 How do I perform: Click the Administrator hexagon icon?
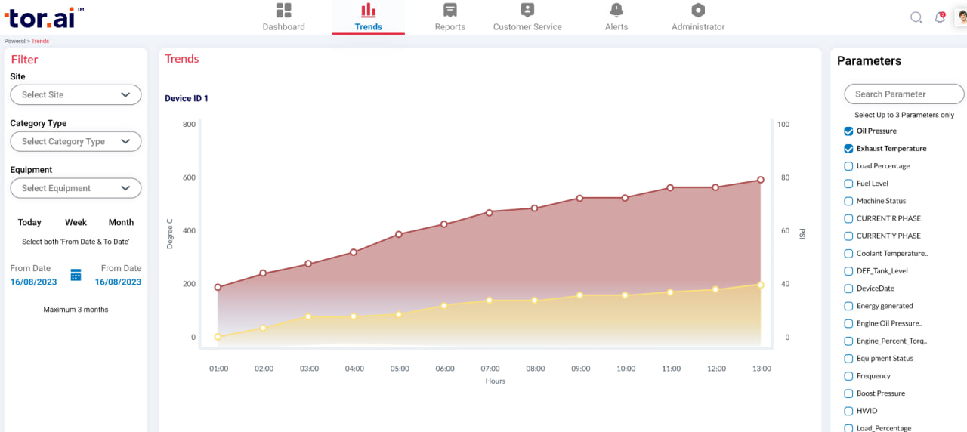698,10
